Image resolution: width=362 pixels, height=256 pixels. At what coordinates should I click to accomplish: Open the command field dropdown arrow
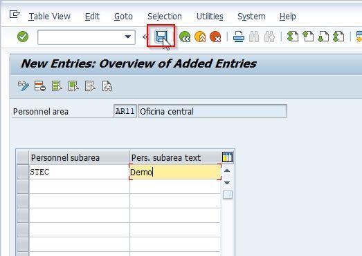(127, 37)
